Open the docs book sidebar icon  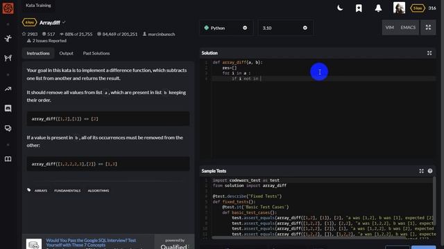(x=8, y=159)
